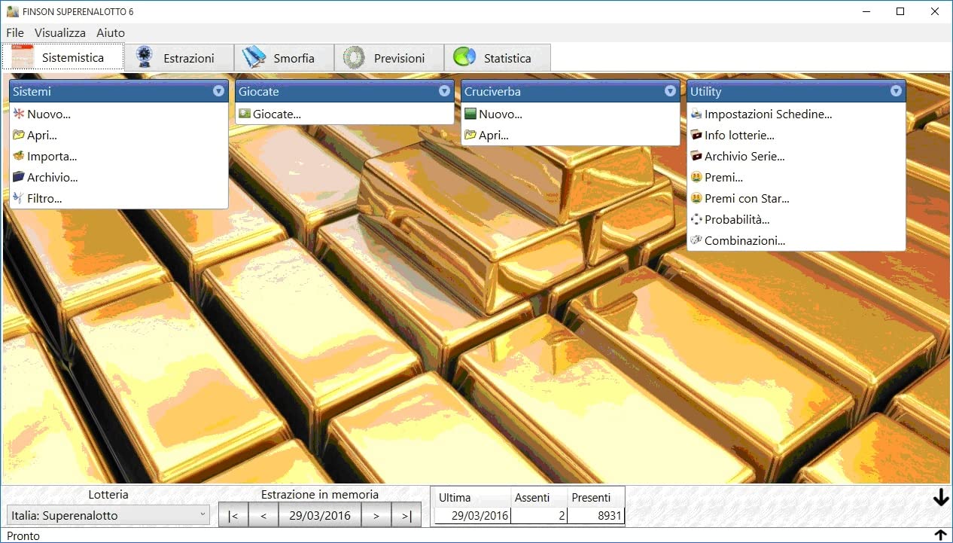Viewport: 953px width, 543px height.
Task: Click the Combinazioni icon
Action: coord(696,241)
